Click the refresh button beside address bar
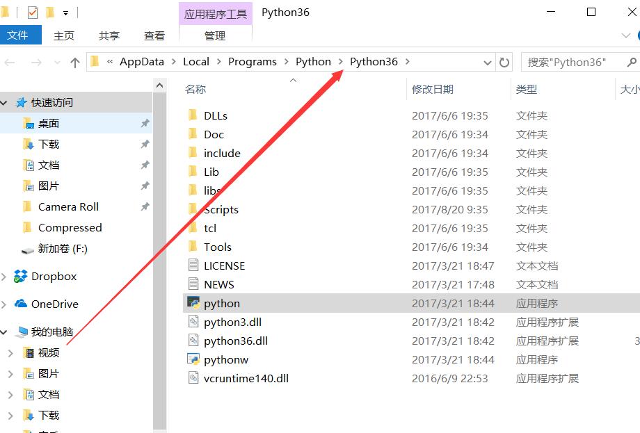 point(504,62)
